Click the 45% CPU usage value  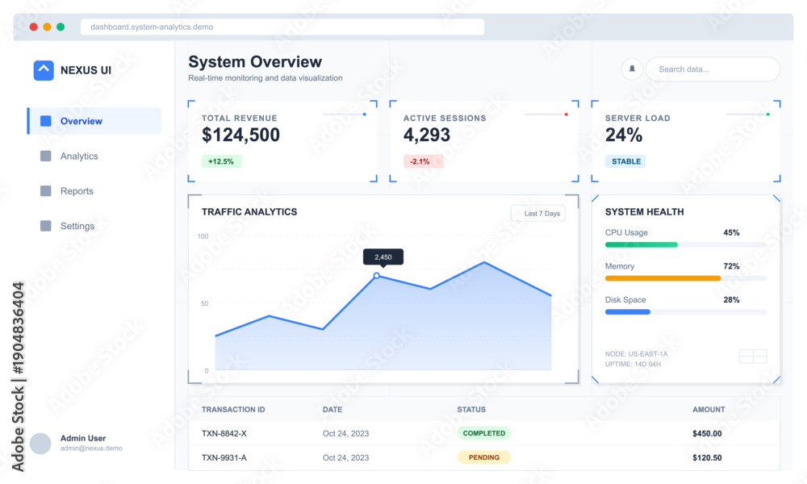pos(731,232)
